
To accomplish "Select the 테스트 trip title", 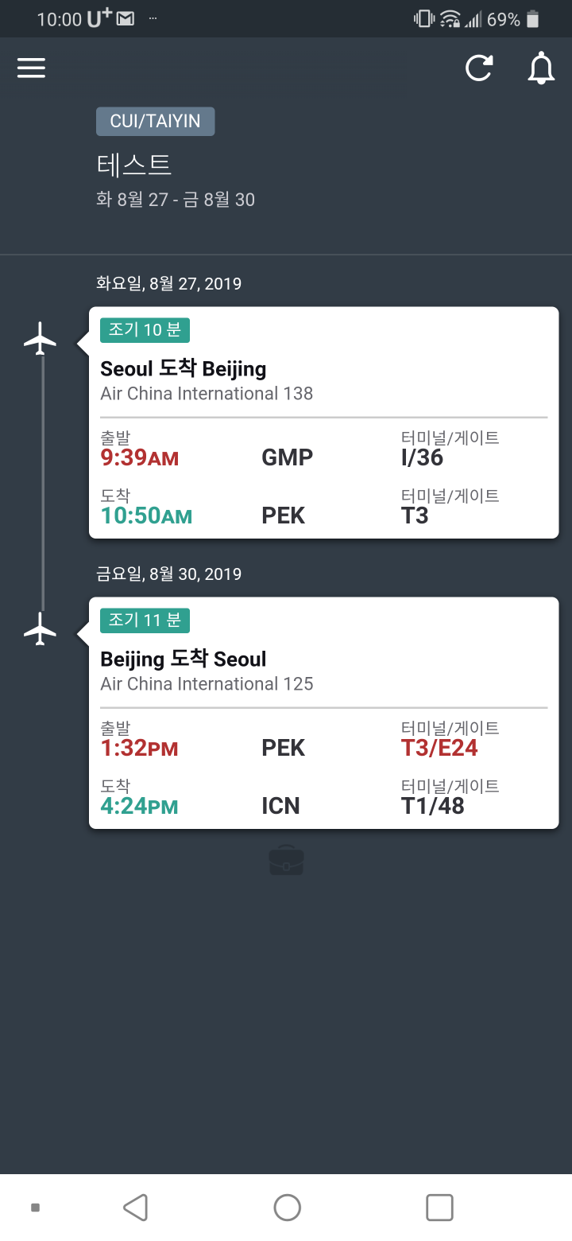I will click(x=134, y=165).
